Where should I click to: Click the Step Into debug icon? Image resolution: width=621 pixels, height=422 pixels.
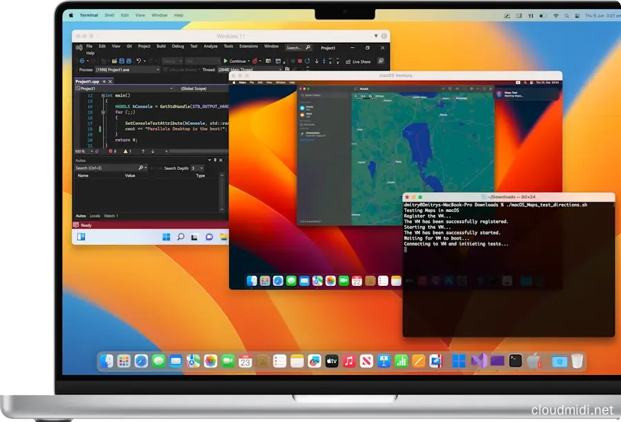317,61
